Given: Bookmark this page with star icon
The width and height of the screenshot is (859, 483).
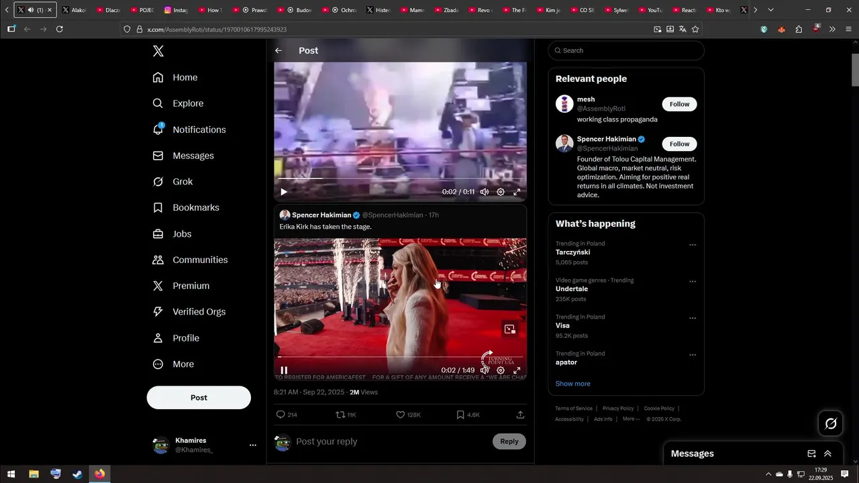Looking at the screenshot, I should 695,29.
